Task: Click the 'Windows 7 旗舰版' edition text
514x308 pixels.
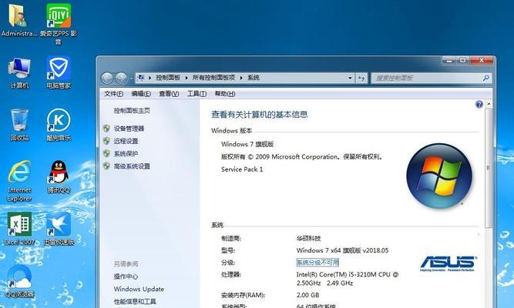Action: click(x=247, y=144)
